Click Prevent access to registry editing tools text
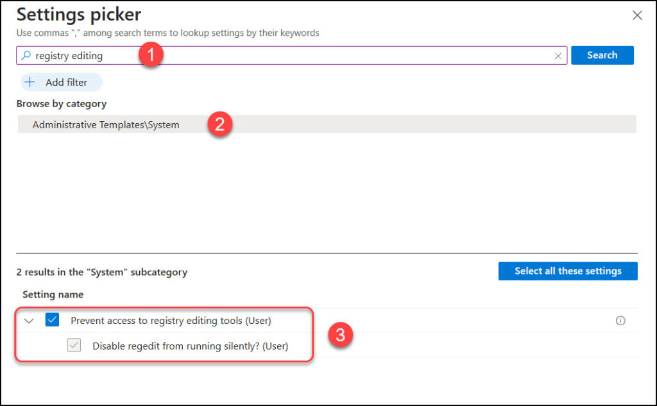657x406 pixels. 171,321
